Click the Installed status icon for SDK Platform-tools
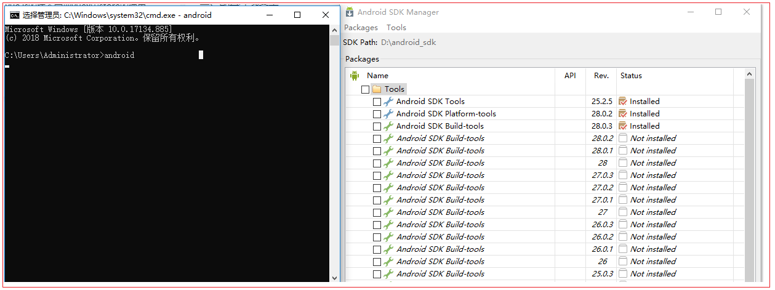This screenshot has width=775, height=290. click(623, 114)
